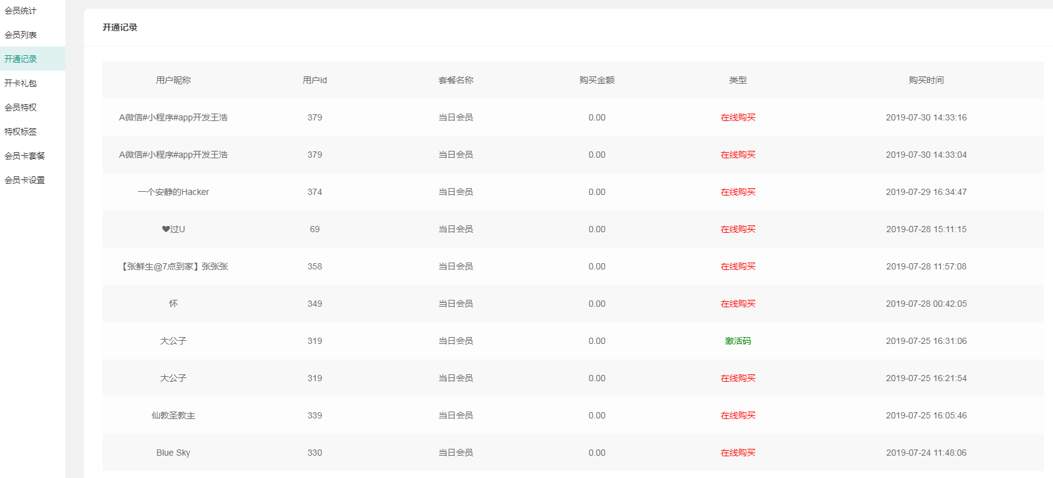Viewport: 1053px width, 478px height.
Task: Click the 开通记录 page heading
Action: [x=120, y=27]
